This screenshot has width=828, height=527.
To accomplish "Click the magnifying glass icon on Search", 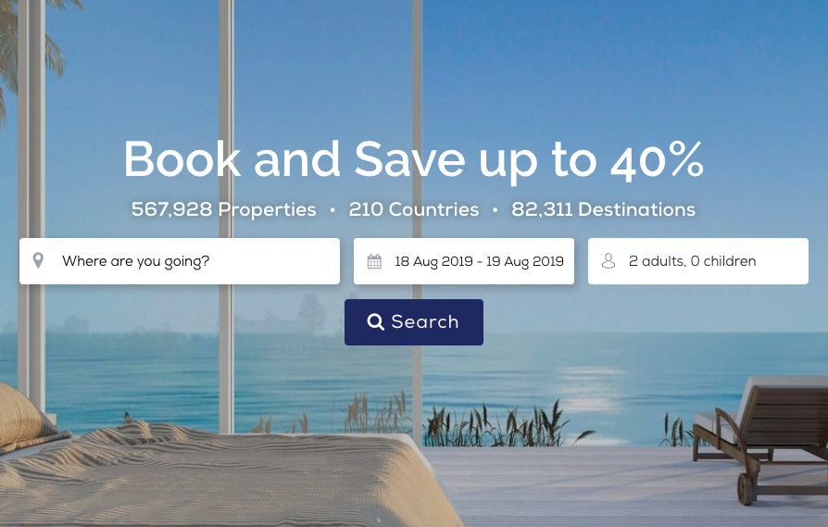I will [375, 322].
